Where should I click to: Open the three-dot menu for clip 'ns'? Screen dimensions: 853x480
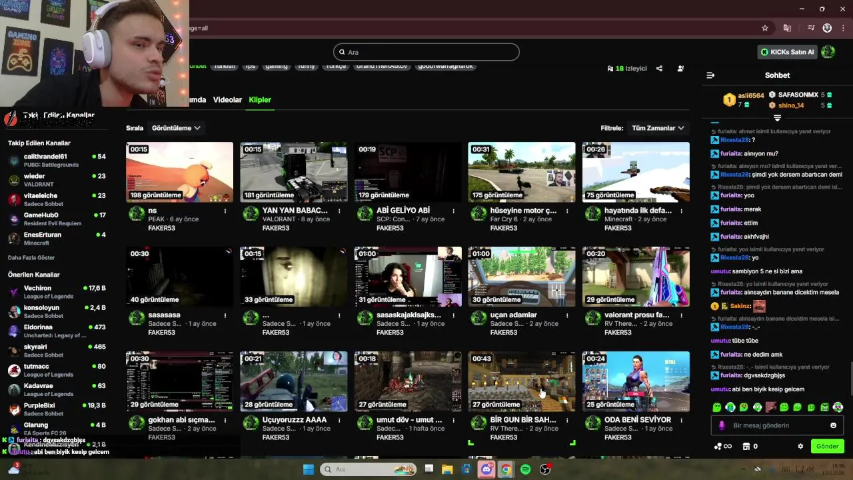(x=225, y=211)
